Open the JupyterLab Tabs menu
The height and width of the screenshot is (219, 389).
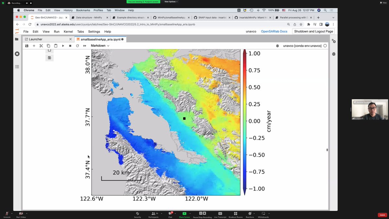(80, 31)
